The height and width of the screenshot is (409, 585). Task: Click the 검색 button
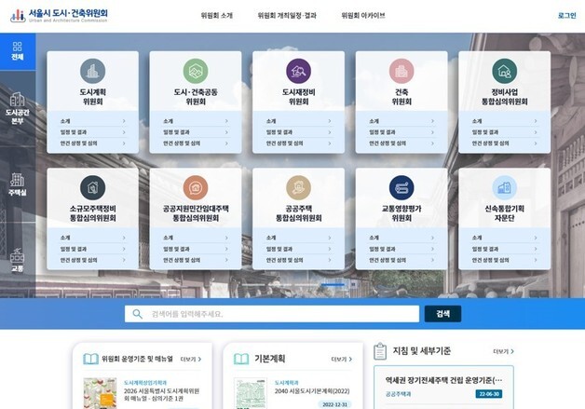coord(442,314)
